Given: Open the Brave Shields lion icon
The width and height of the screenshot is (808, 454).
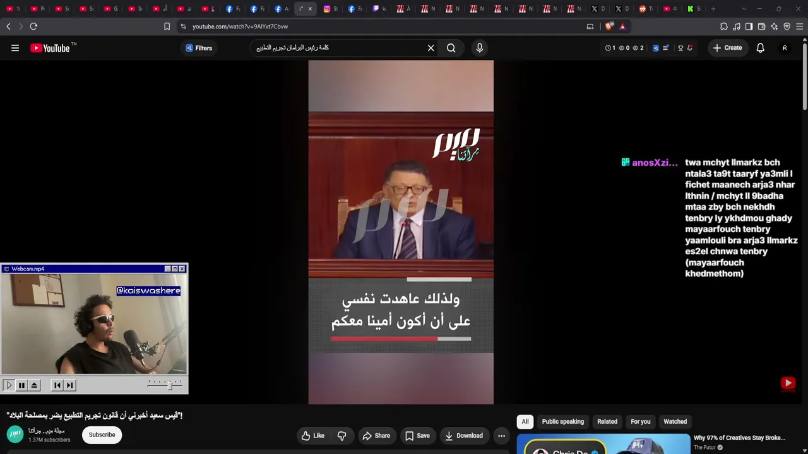Looking at the screenshot, I should tap(609, 26).
